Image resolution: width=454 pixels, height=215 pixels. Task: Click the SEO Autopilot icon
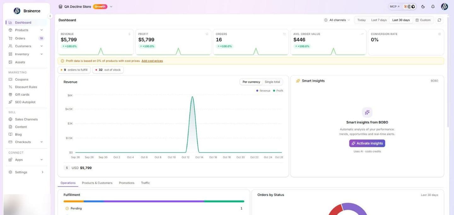10,102
